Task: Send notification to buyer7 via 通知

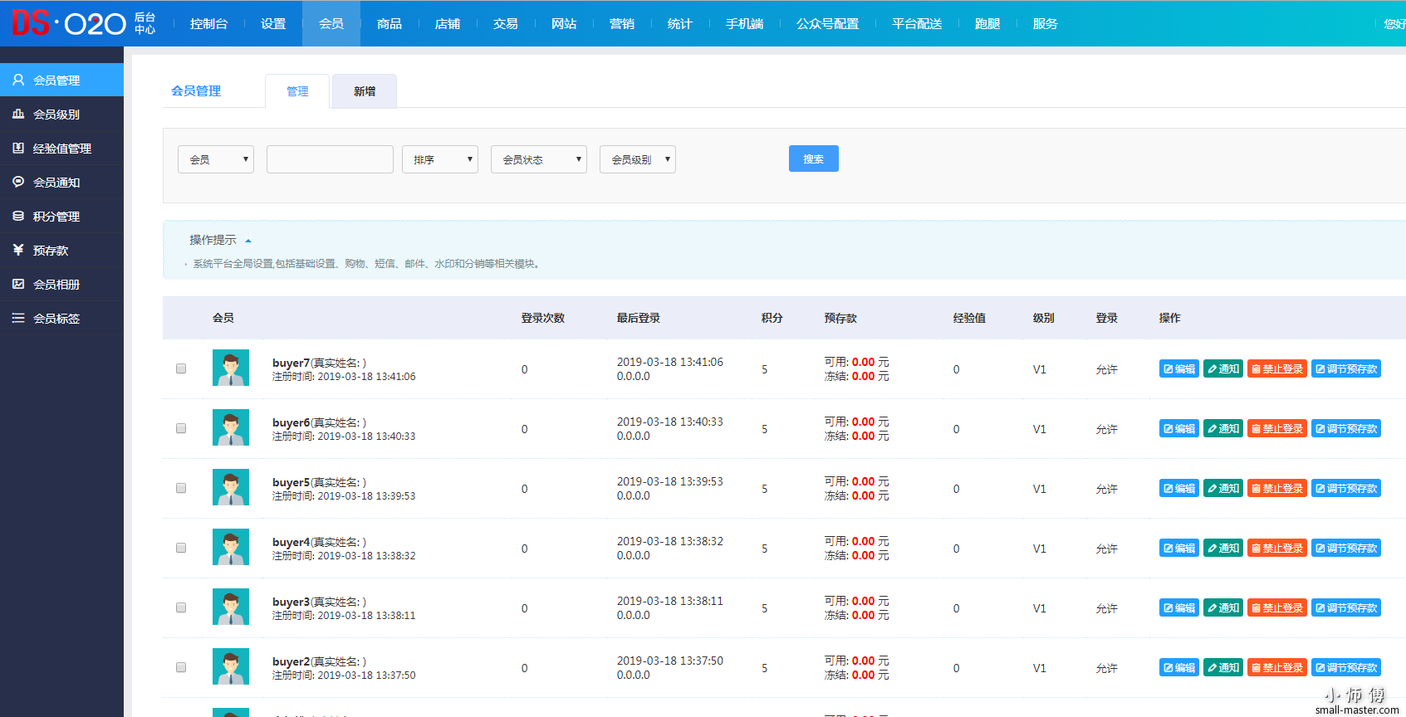Action: (x=1223, y=368)
